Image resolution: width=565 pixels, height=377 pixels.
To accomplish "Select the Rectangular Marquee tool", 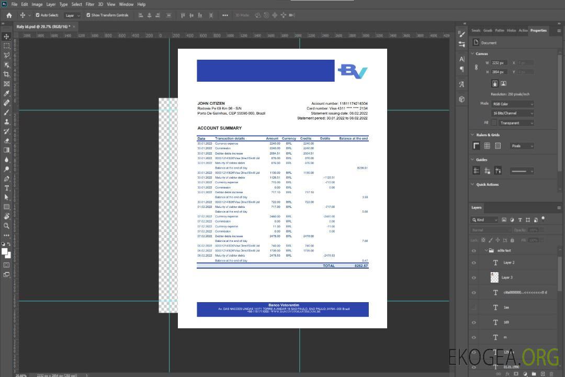I will (6, 46).
